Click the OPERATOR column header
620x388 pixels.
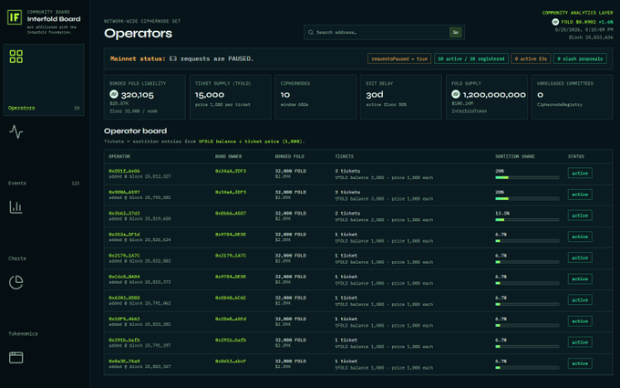pos(119,156)
